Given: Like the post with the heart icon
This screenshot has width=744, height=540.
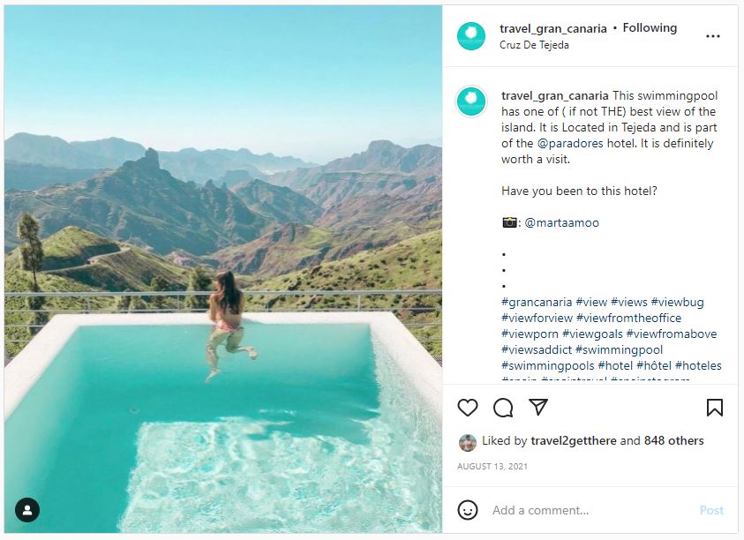Looking at the screenshot, I should [x=468, y=407].
